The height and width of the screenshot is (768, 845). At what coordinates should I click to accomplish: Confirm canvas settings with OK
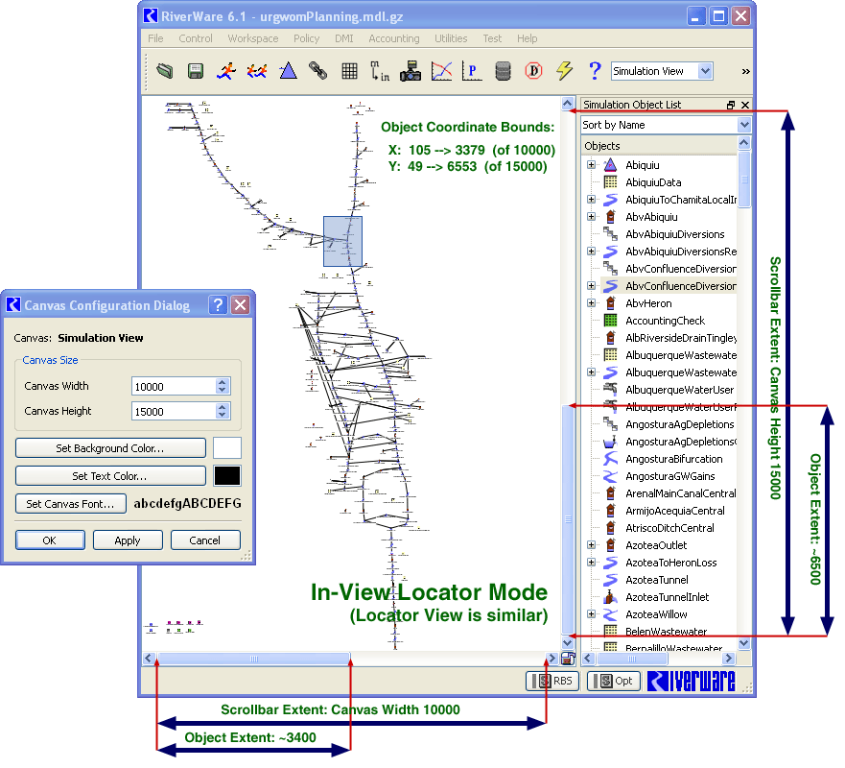[x=50, y=540]
